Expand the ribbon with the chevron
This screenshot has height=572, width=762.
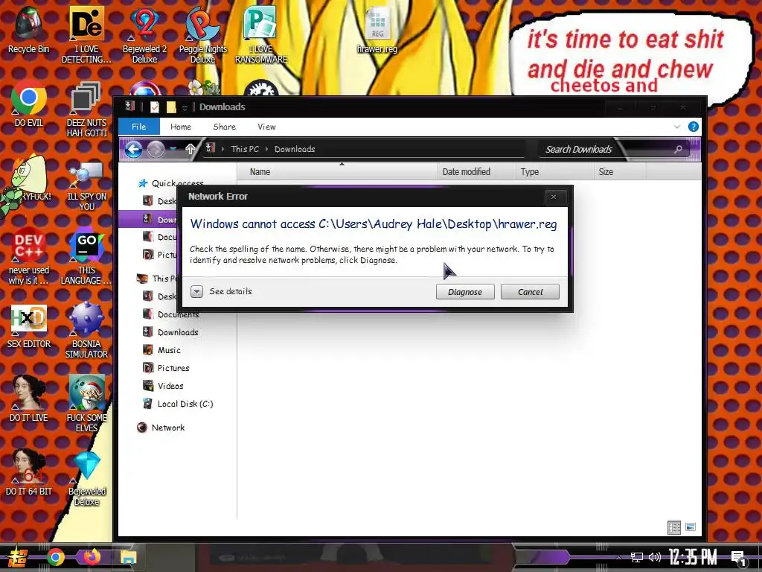pos(677,127)
